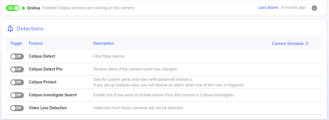Screen dimensions: 329x120
Task: Click the Calipsa Investigate alarms description
Action: (164, 95)
